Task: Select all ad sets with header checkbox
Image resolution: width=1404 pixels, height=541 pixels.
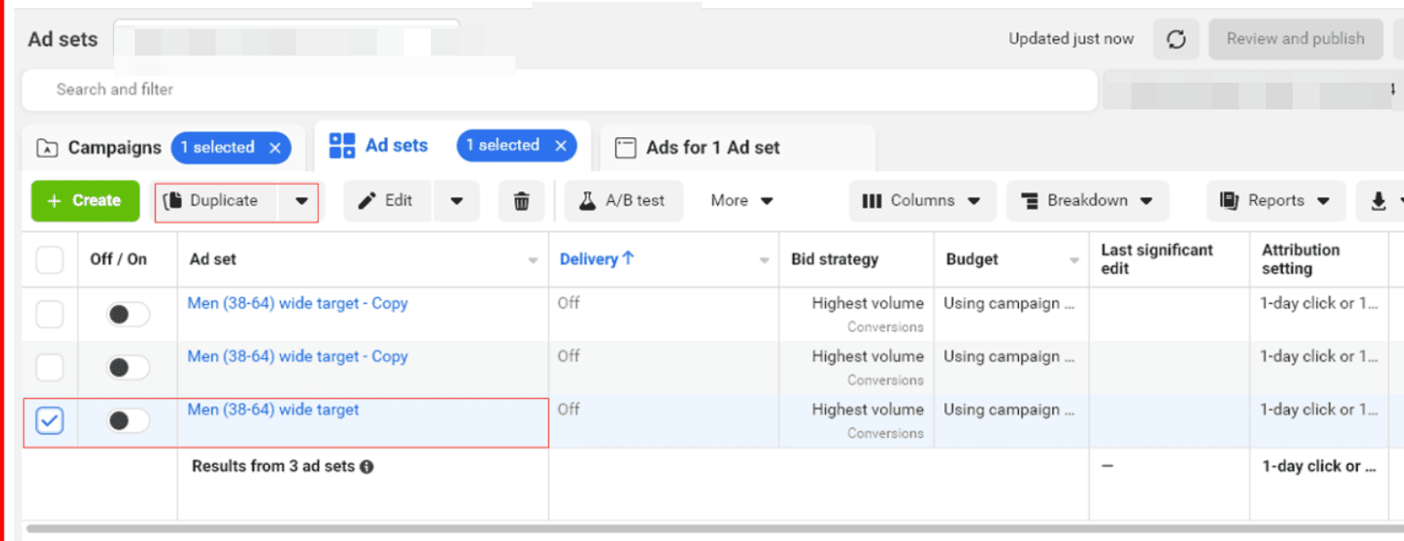Action: (49, 260)
